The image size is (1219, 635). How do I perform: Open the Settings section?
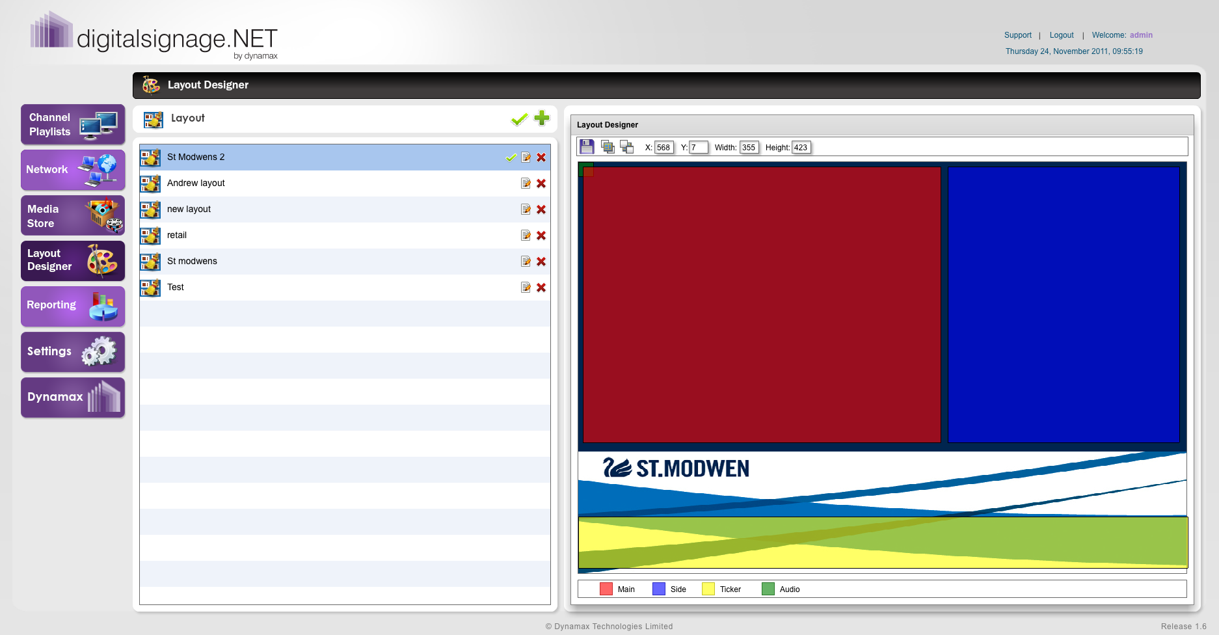73,352
